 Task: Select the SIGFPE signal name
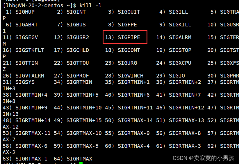pos(127,25)
